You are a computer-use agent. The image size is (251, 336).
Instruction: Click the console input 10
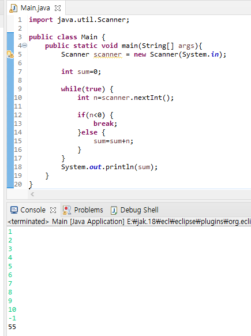12,309
